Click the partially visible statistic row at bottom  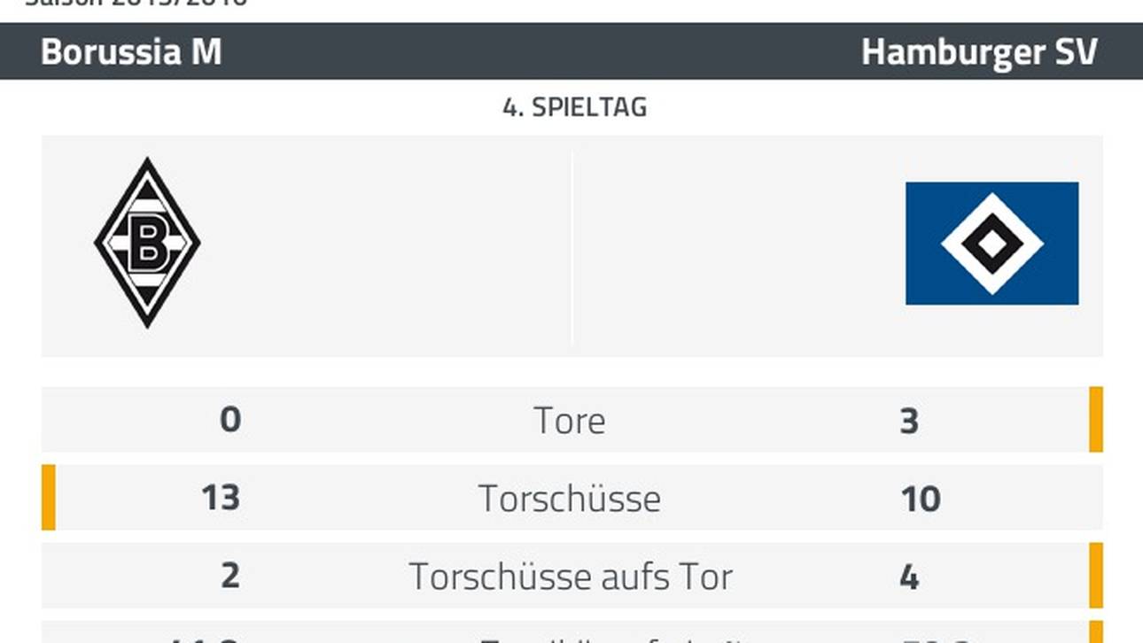(571, 635)
